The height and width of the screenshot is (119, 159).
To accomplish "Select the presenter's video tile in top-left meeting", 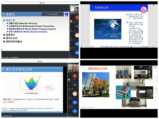I will (75, 9).
